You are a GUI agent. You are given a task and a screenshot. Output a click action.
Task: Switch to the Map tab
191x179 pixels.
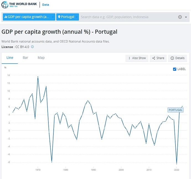click(41, 58)
